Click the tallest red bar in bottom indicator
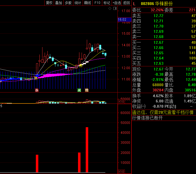Image resolution: width=196 pixels, height=174 pixels. click(x=87, y=150)
